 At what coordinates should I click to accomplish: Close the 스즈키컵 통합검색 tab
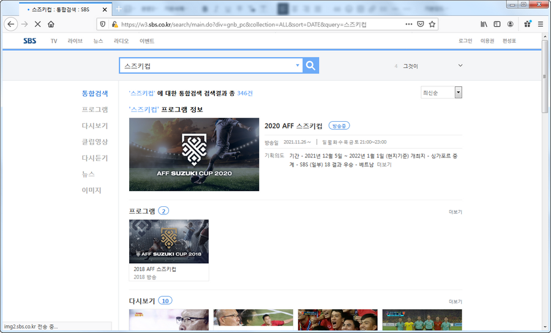tap(104, 9)
